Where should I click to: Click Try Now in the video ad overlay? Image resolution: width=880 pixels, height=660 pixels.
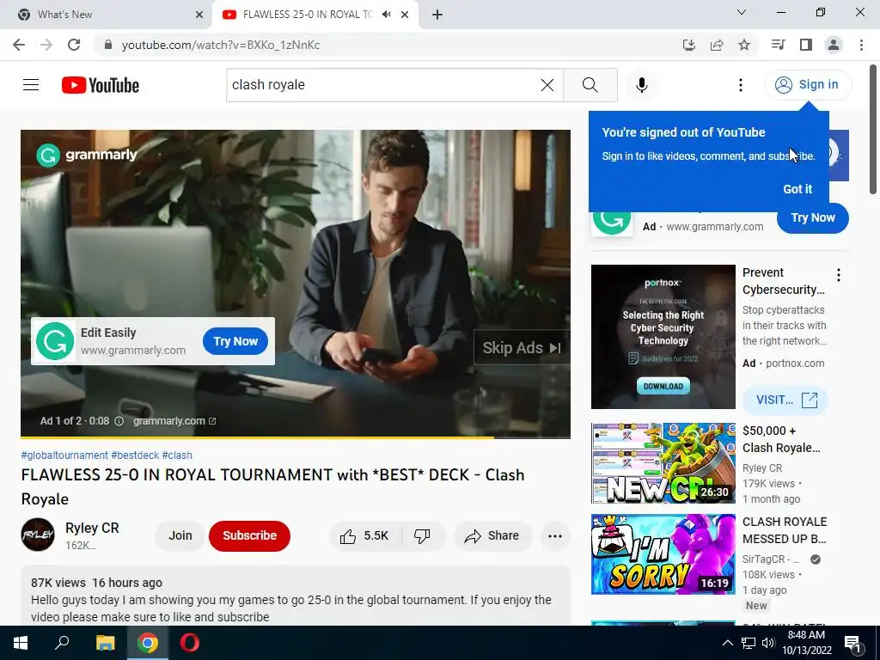point(235,341)
